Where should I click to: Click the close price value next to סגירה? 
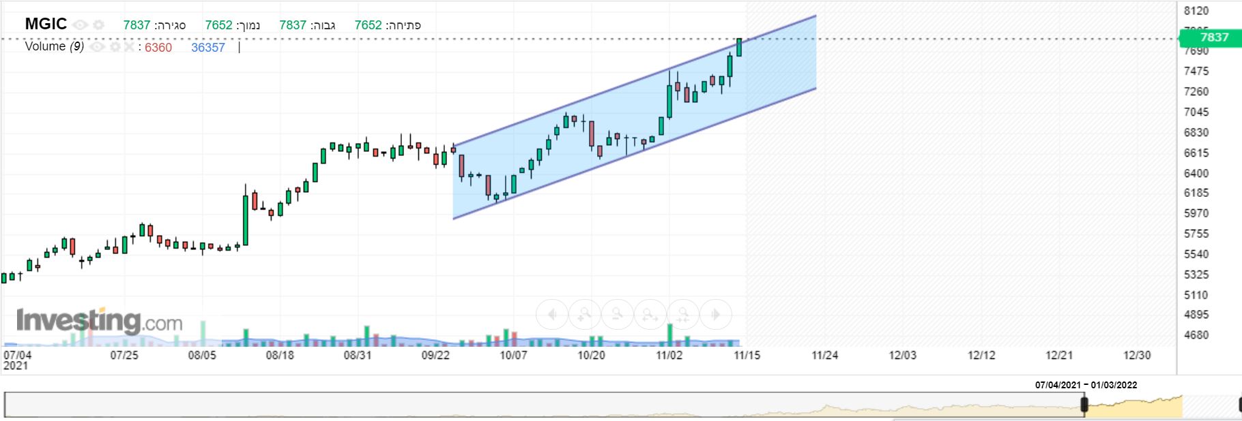tap(136, 25)
